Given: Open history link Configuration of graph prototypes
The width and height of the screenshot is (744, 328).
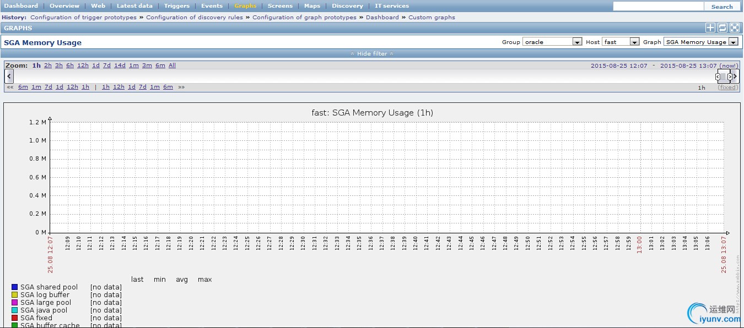Looking at the screenshot, I should coord(304,17).
